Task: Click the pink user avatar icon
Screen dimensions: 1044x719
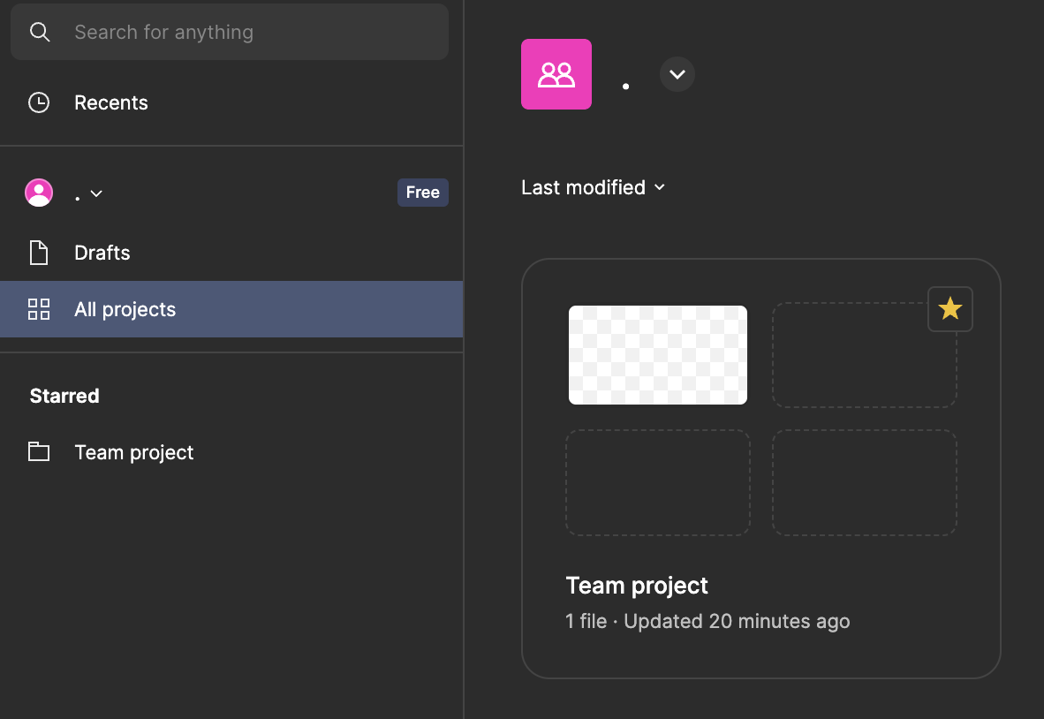Action: click(39, 193)
